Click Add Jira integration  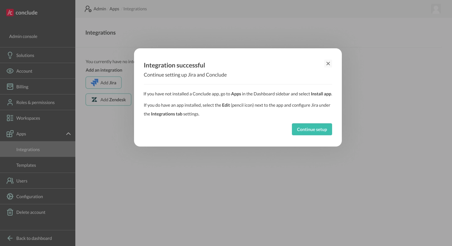[104, 83]
